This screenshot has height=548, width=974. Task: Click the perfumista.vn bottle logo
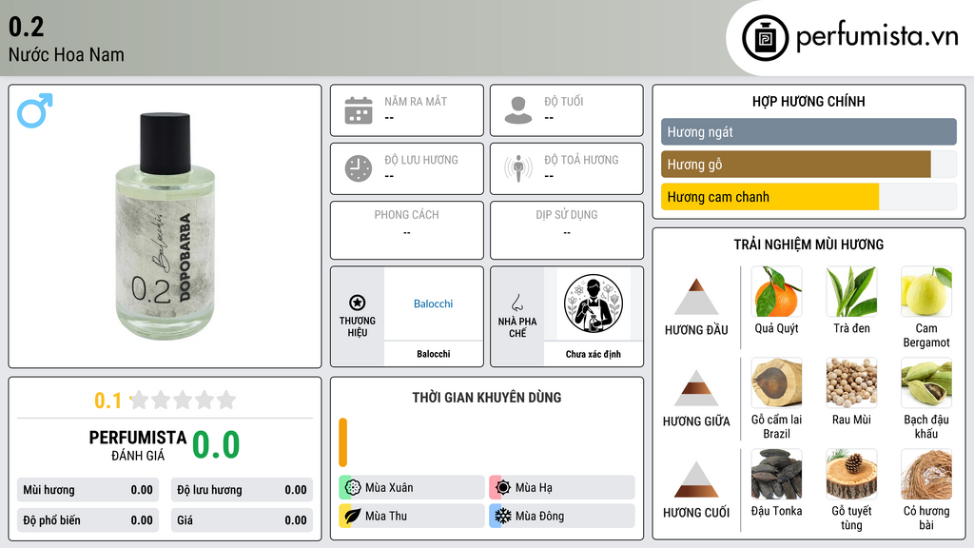pyautogui.click(x=766, y=38)
